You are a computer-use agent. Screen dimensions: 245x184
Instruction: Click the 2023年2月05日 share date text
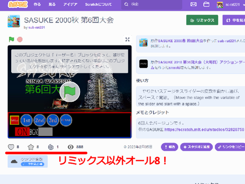pyautogui.click(x=140, y=147)
